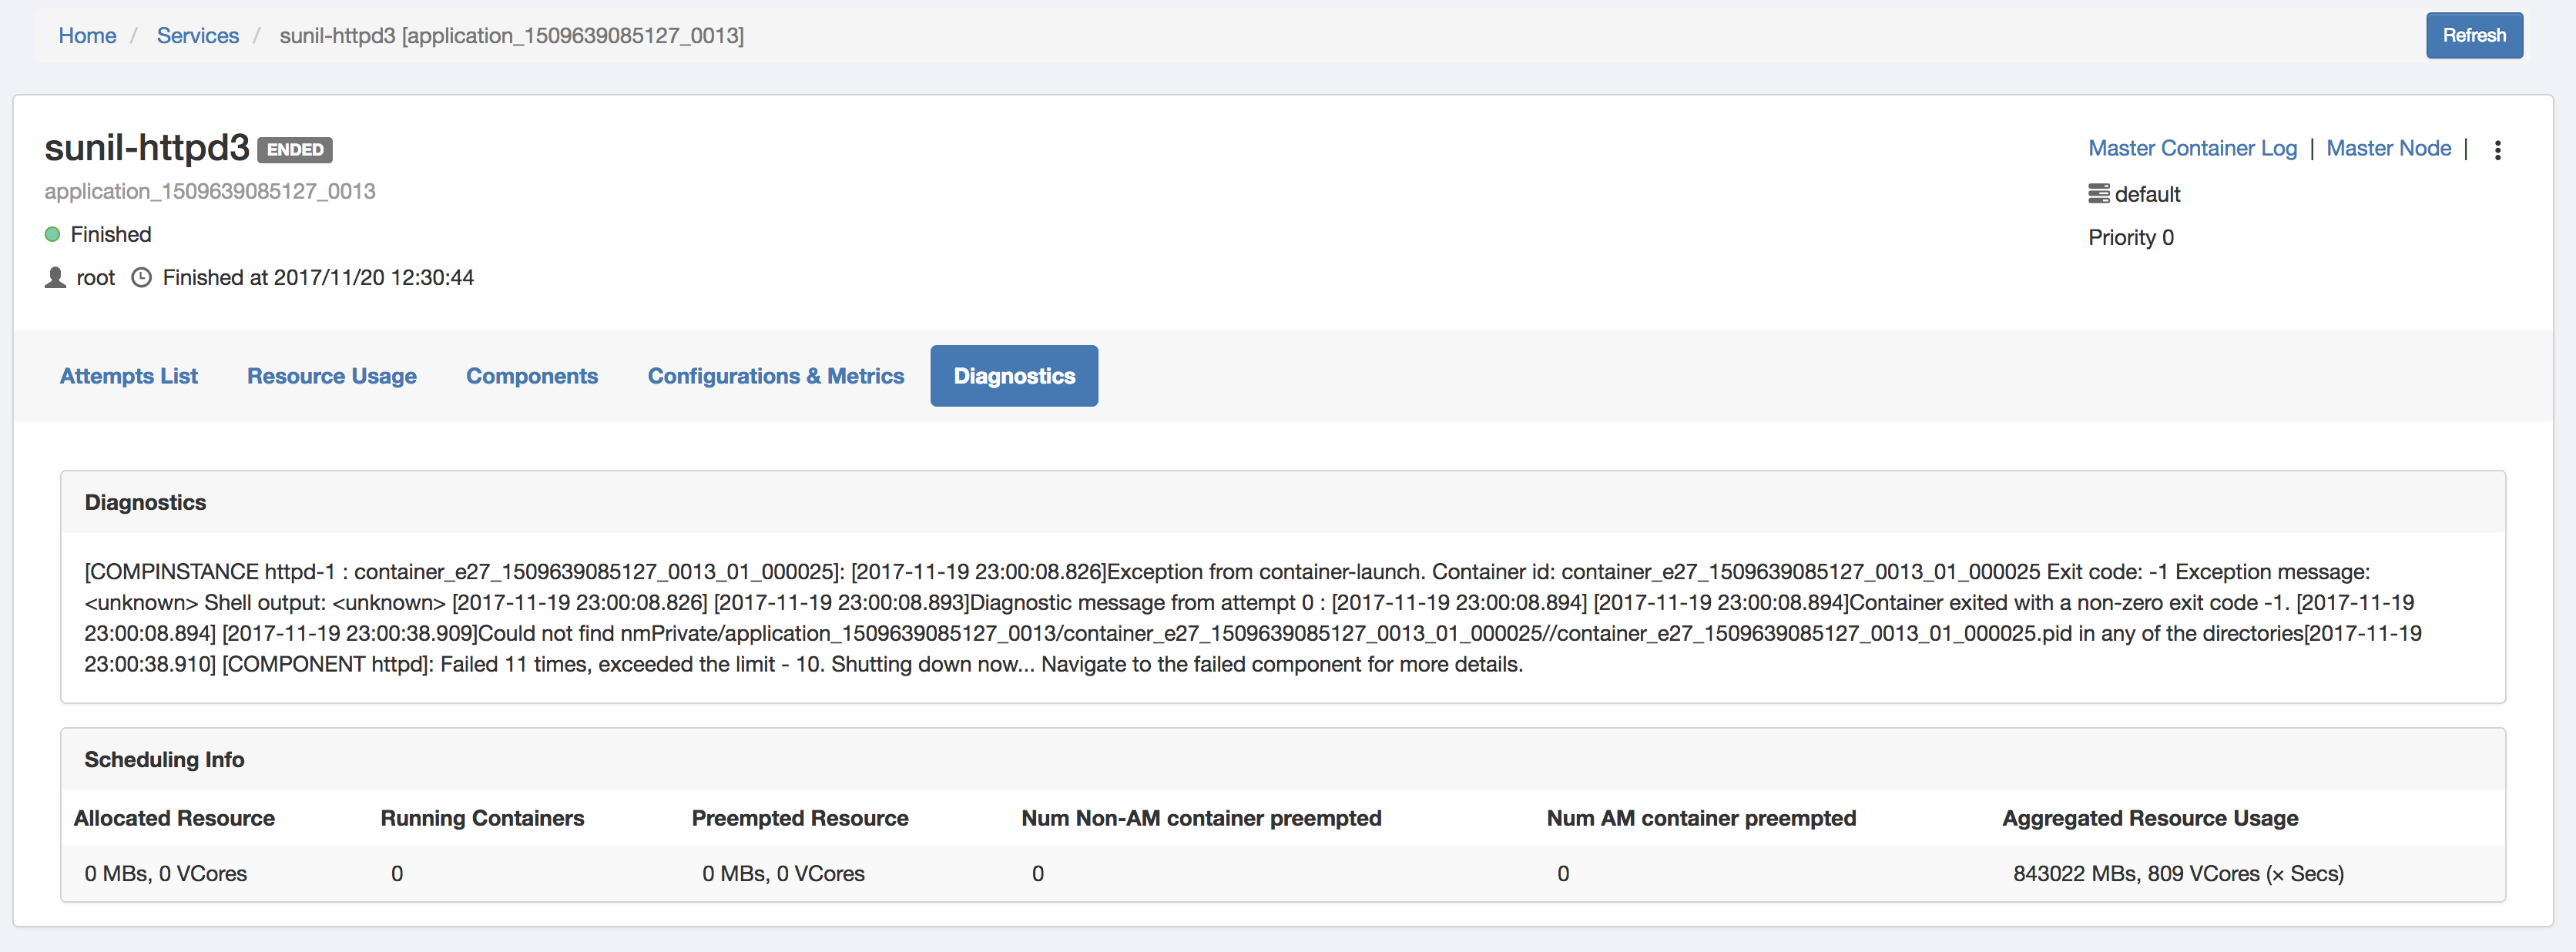
Task: Open the Resource Usage tab
Action: pos(332,376)
